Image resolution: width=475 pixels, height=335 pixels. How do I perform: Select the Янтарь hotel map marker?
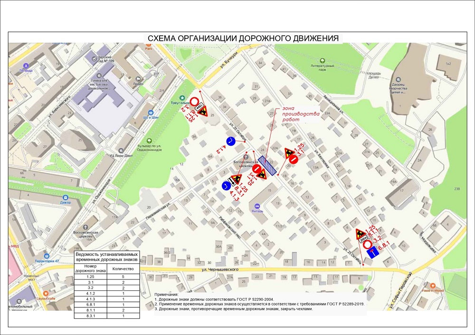point(258,206)
